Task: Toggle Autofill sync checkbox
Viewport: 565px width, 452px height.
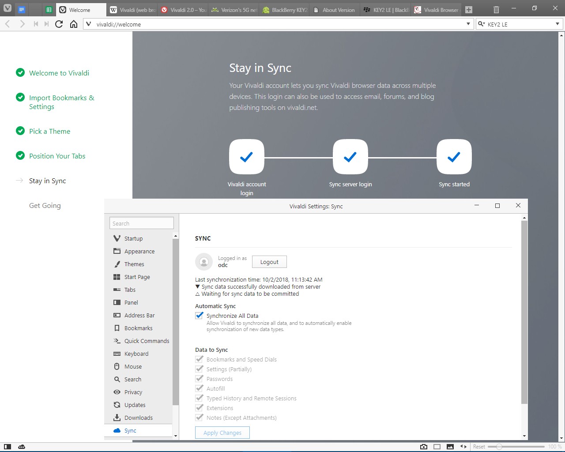Action: pos(200,388)
